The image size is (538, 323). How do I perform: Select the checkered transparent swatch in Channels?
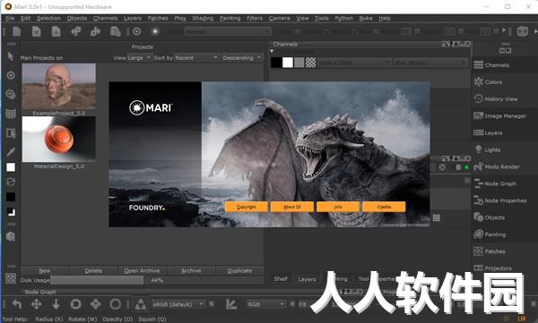[x=310, y=63]
